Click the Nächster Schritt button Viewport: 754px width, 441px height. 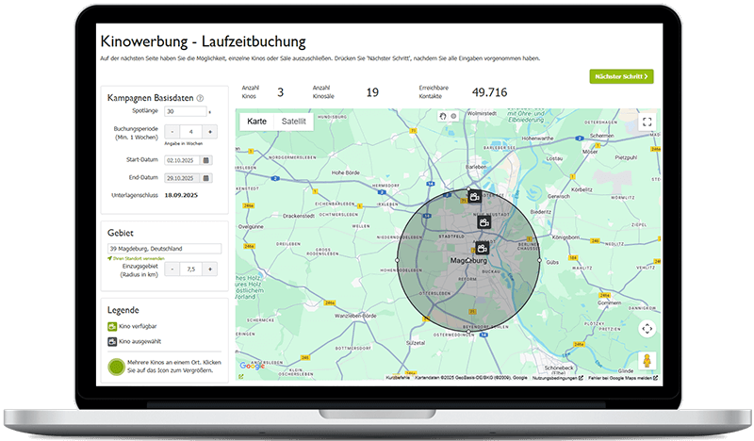pyautogui.click(x=621, y=76)
